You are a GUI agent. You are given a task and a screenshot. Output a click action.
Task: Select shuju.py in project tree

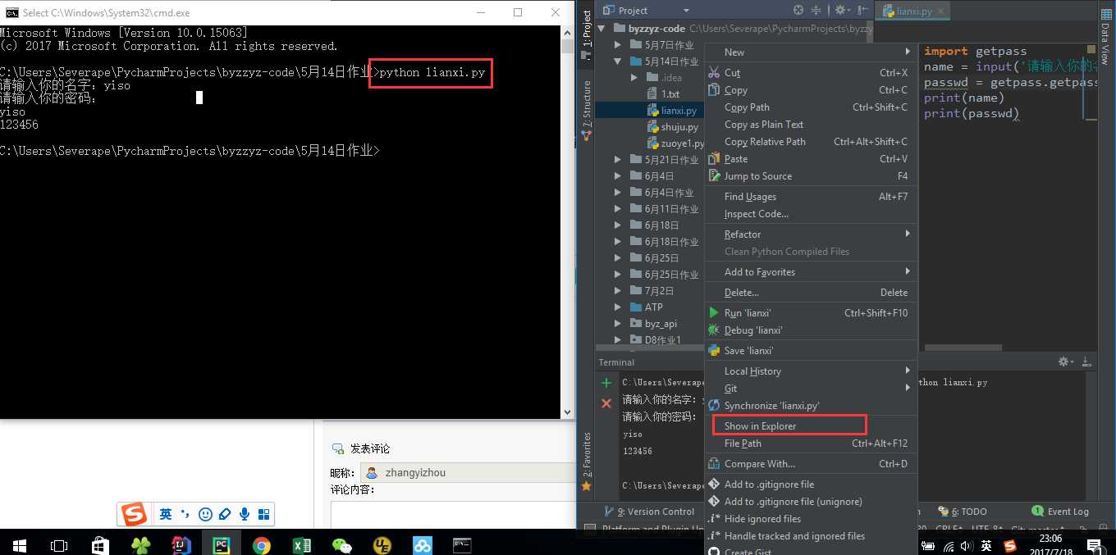coord(679,127)
